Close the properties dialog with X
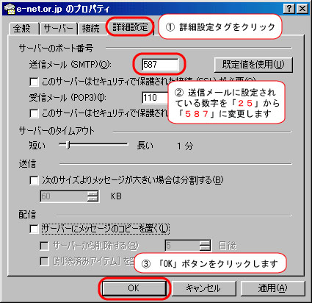 tap(302, 9)
